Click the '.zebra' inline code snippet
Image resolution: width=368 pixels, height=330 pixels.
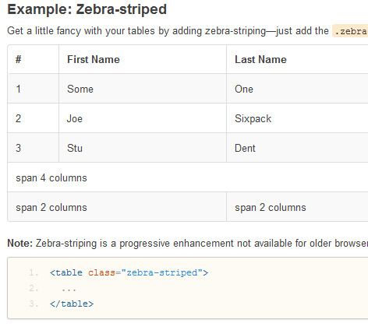[350, 31]
